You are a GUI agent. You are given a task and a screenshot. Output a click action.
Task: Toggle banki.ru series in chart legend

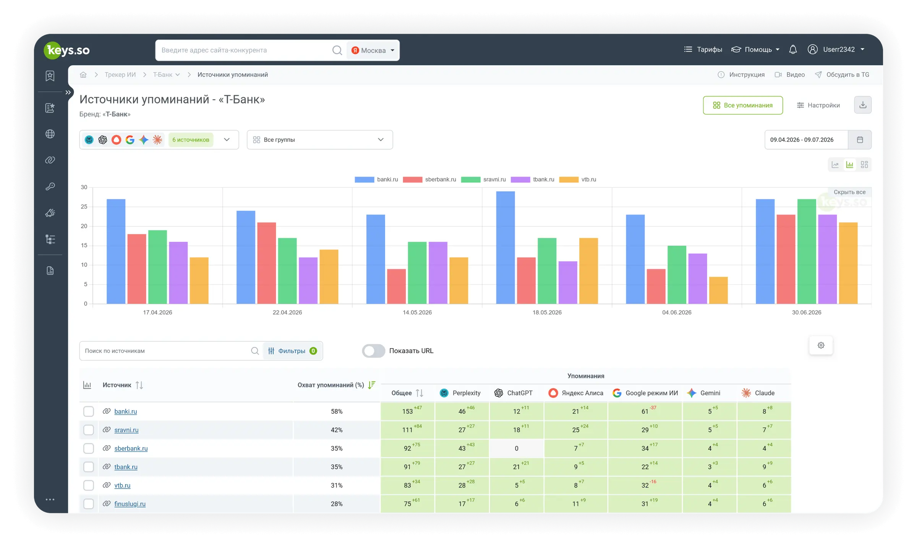point(376,179)
